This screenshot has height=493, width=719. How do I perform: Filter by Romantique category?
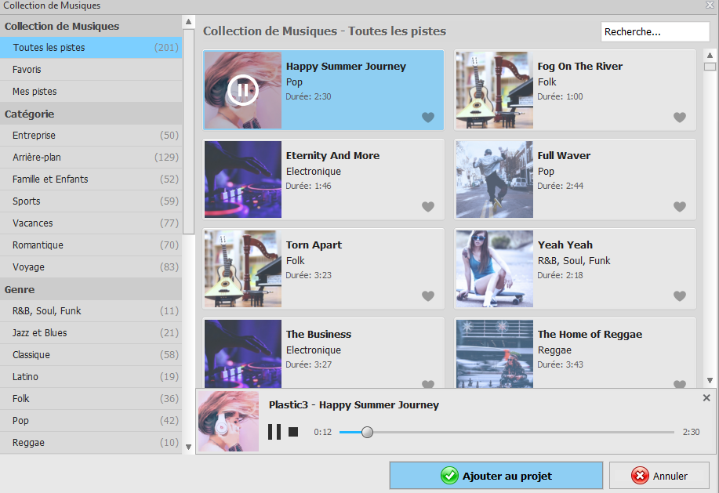point(91,245)
